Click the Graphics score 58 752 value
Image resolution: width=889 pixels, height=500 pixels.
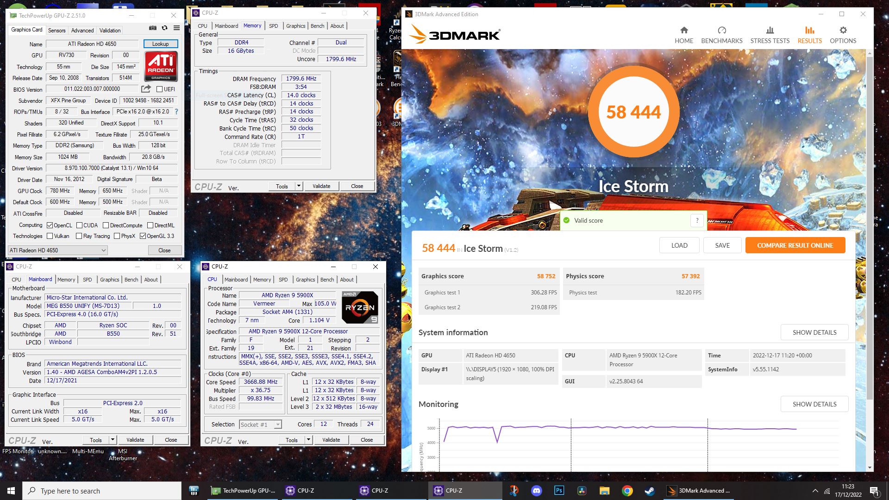546,276
